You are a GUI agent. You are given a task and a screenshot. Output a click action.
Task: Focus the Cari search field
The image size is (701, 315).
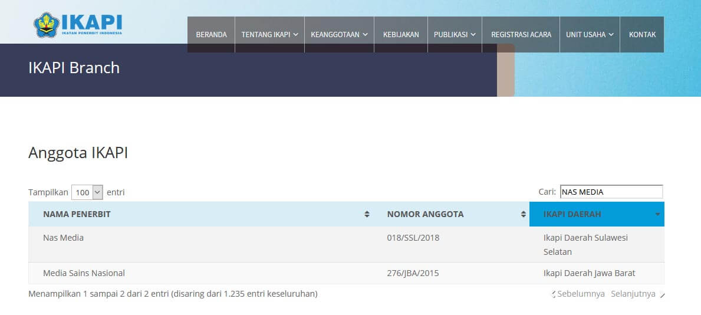coord(611,192)
